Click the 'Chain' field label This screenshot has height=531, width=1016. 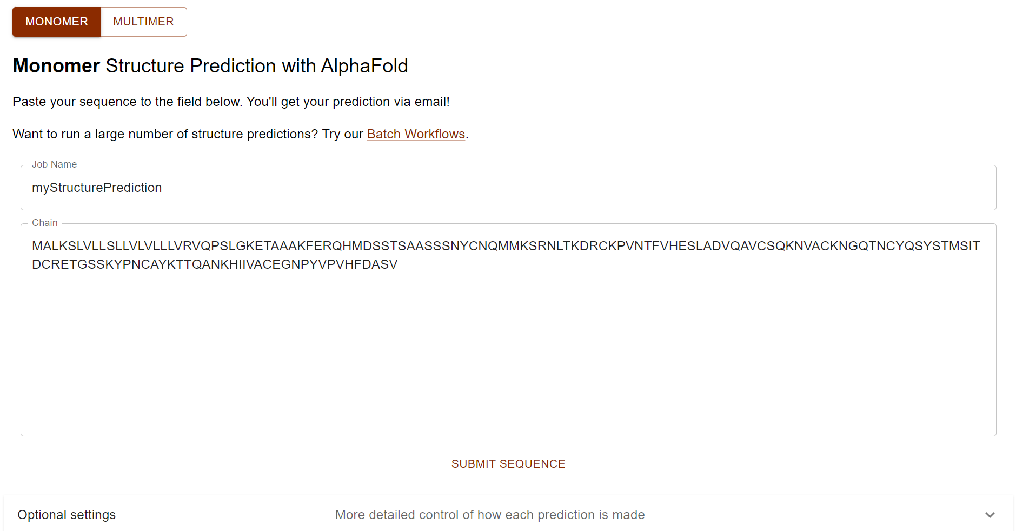point(44,223)
